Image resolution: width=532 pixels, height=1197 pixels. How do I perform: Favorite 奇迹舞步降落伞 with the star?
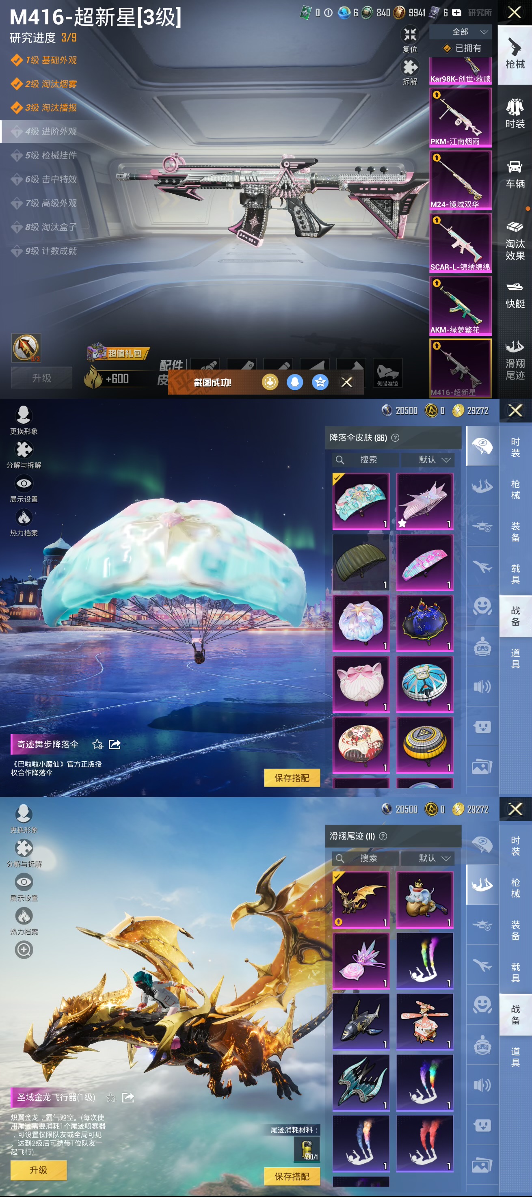click(x=97, y=744)
